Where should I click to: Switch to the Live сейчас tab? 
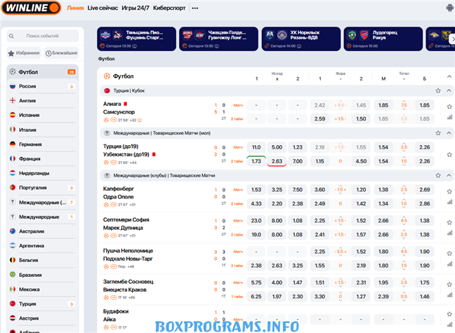103,8
